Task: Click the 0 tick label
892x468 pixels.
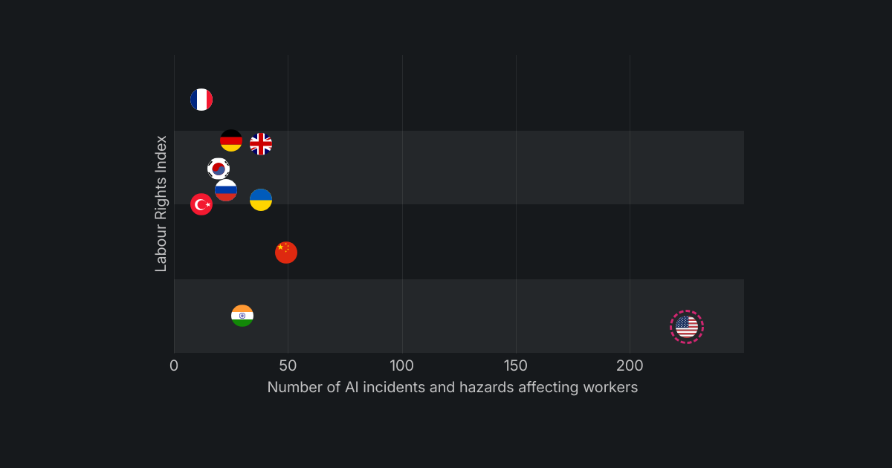Action: [174, 365]
